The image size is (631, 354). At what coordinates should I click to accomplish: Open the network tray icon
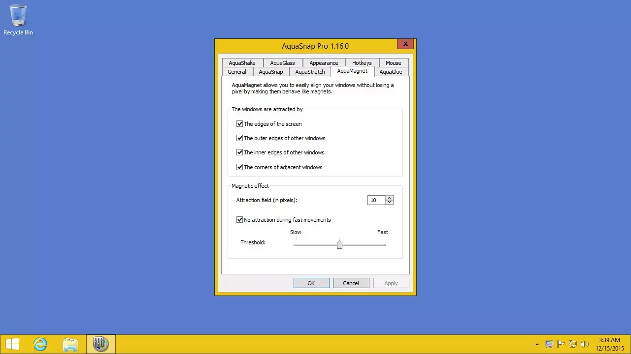point(573,344)
